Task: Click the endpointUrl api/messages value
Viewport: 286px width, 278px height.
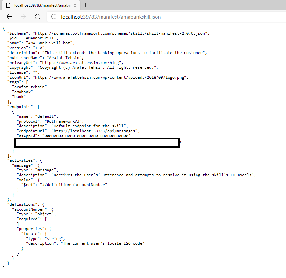Action: [x=94, y=131]
